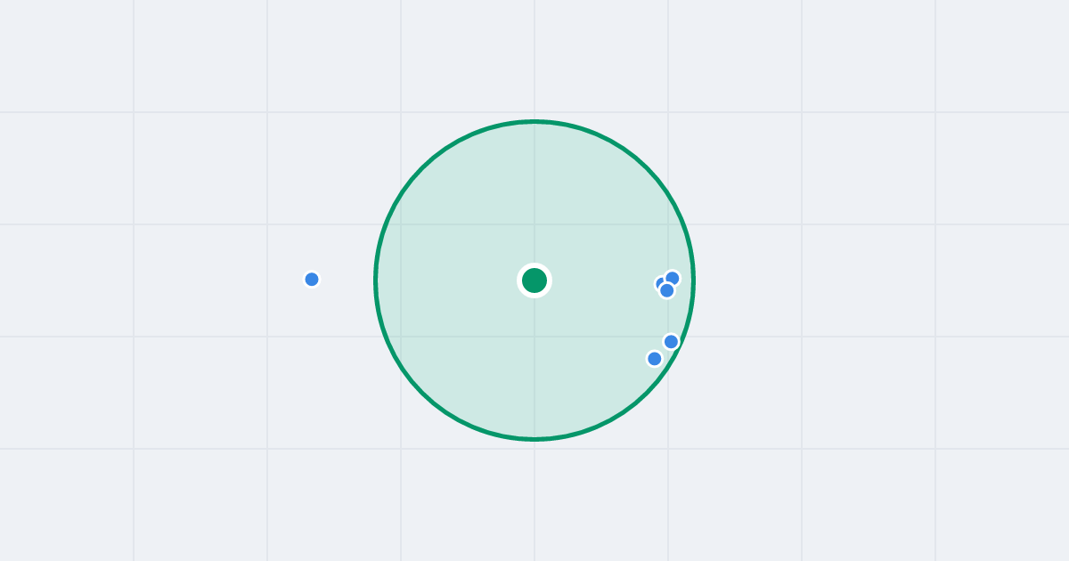Choose the topmost blue dot in the three-dot cluster
The height and width of the screenshot is (561, 1069).
673,278
